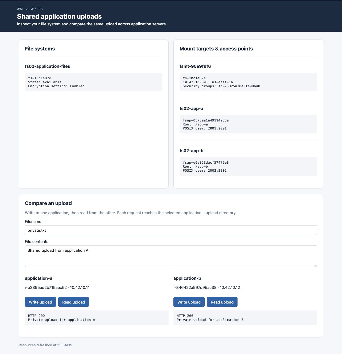Click the Security groups sg-75325a38e0fe98bdb line
Image resolution: width=342 pixels, height=354 pixels.
coord(221,86)
